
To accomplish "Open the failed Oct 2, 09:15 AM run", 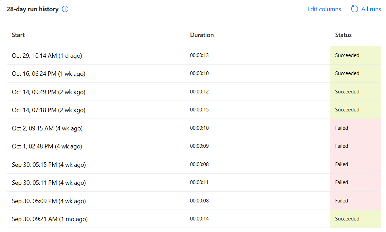I will click(x=47, y=128).
